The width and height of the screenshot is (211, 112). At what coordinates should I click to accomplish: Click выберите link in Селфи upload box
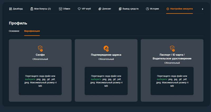coord(30,79)
